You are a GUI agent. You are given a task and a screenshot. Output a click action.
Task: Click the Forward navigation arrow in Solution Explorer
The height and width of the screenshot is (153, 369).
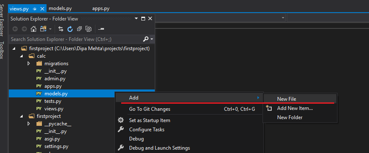[x=24, y=29]
